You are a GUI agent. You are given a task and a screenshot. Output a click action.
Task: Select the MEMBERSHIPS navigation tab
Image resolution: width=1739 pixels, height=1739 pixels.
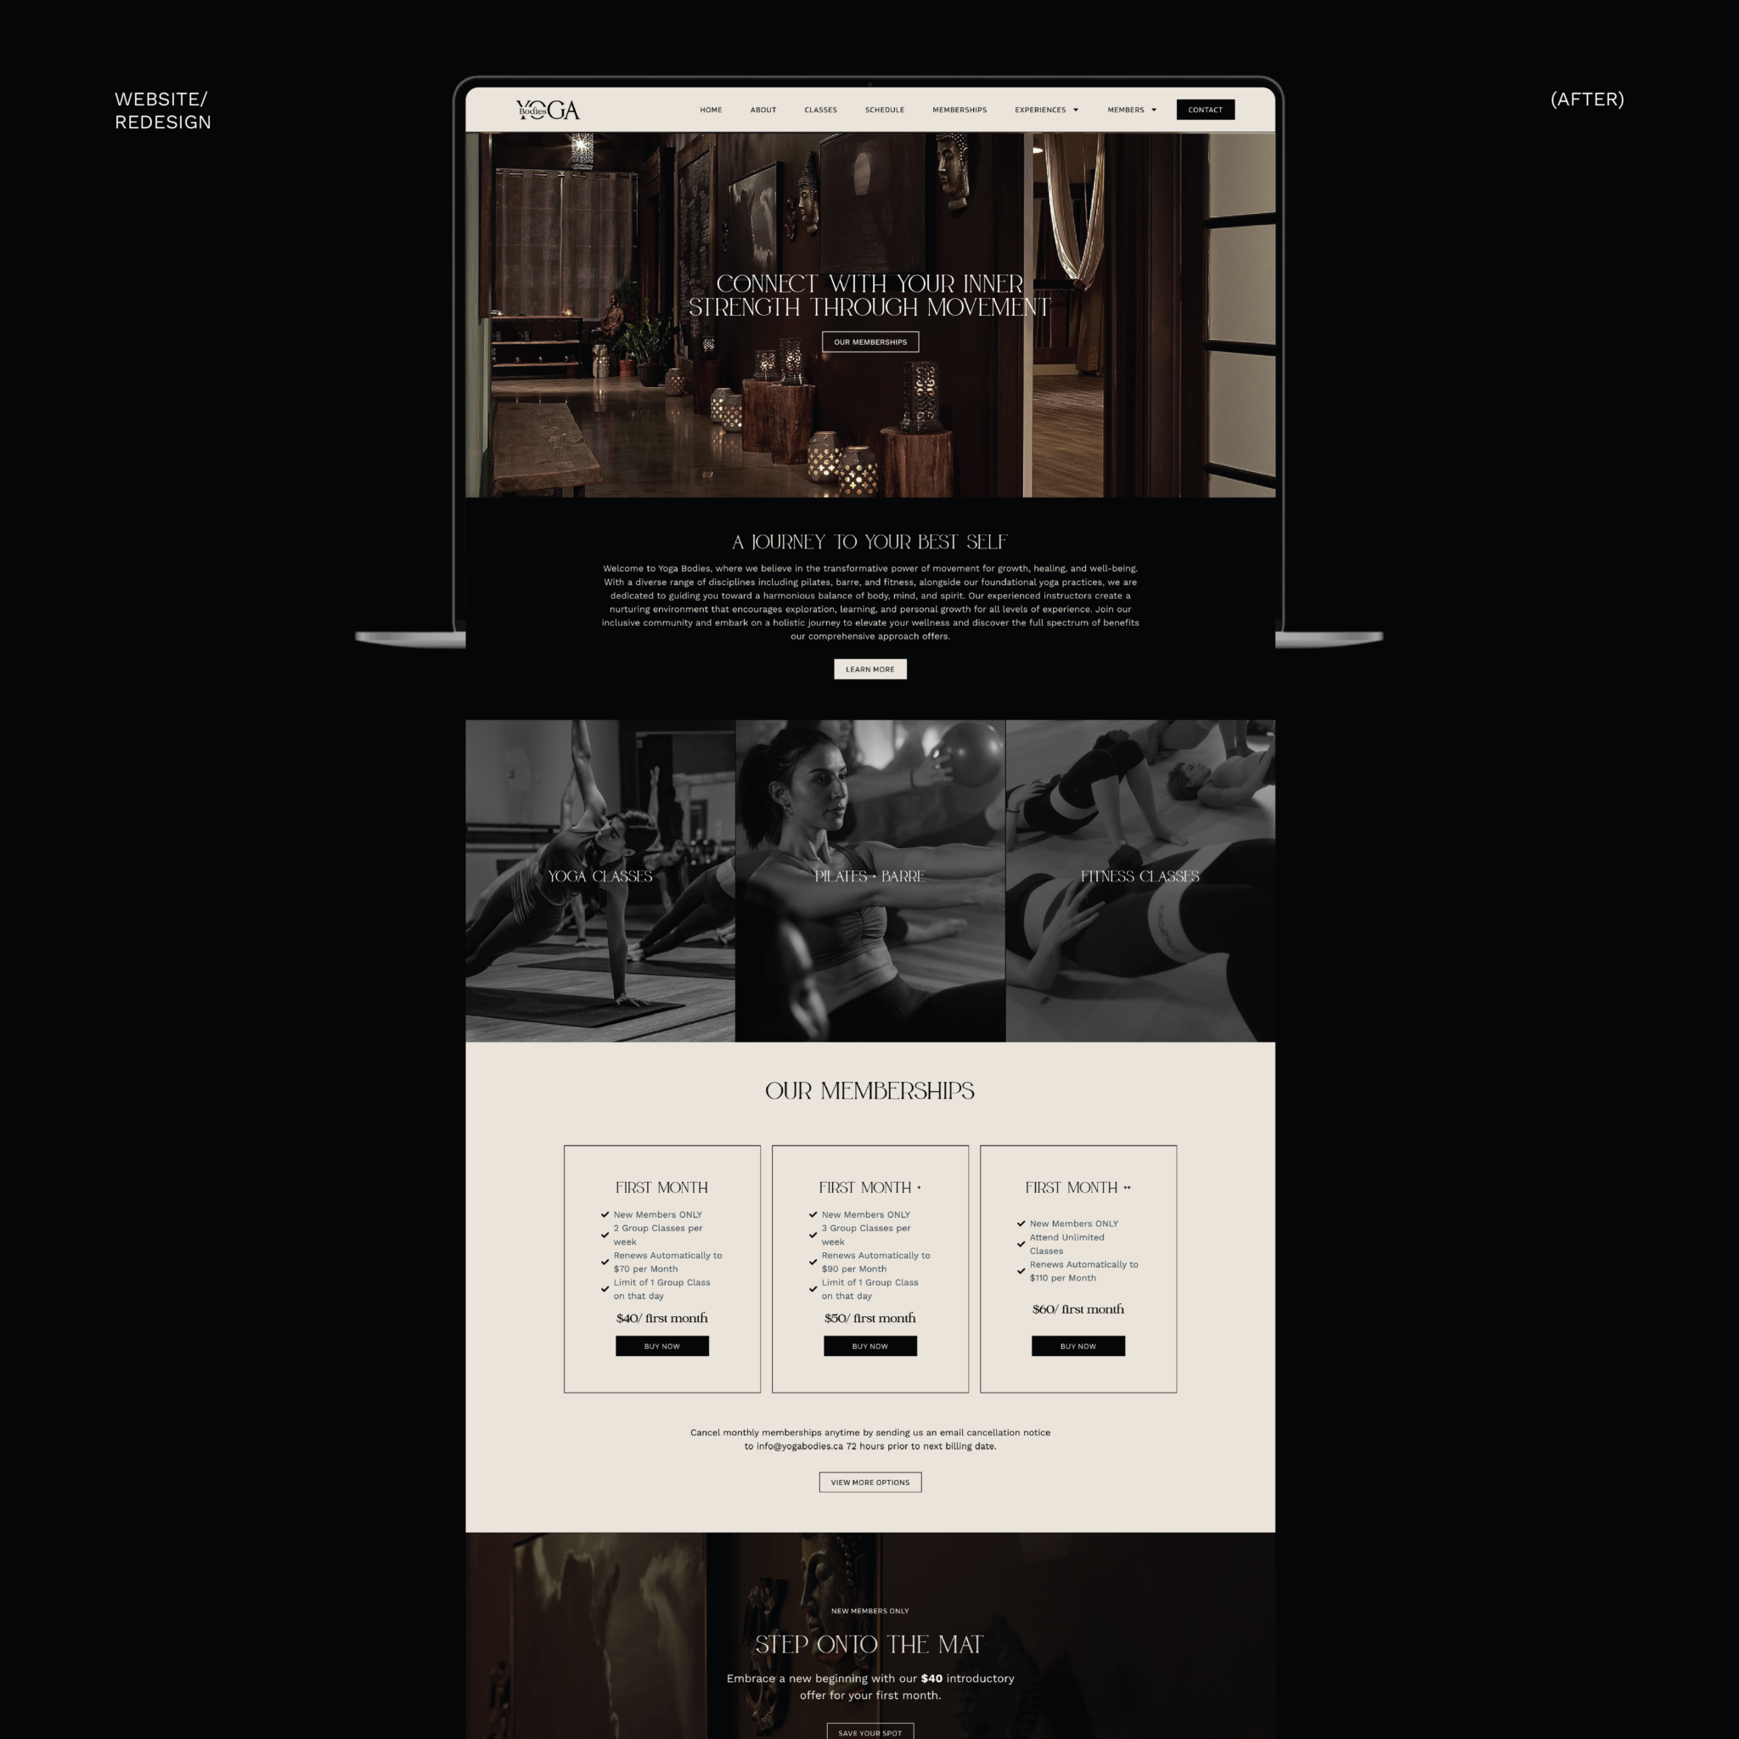coord(959,109)
